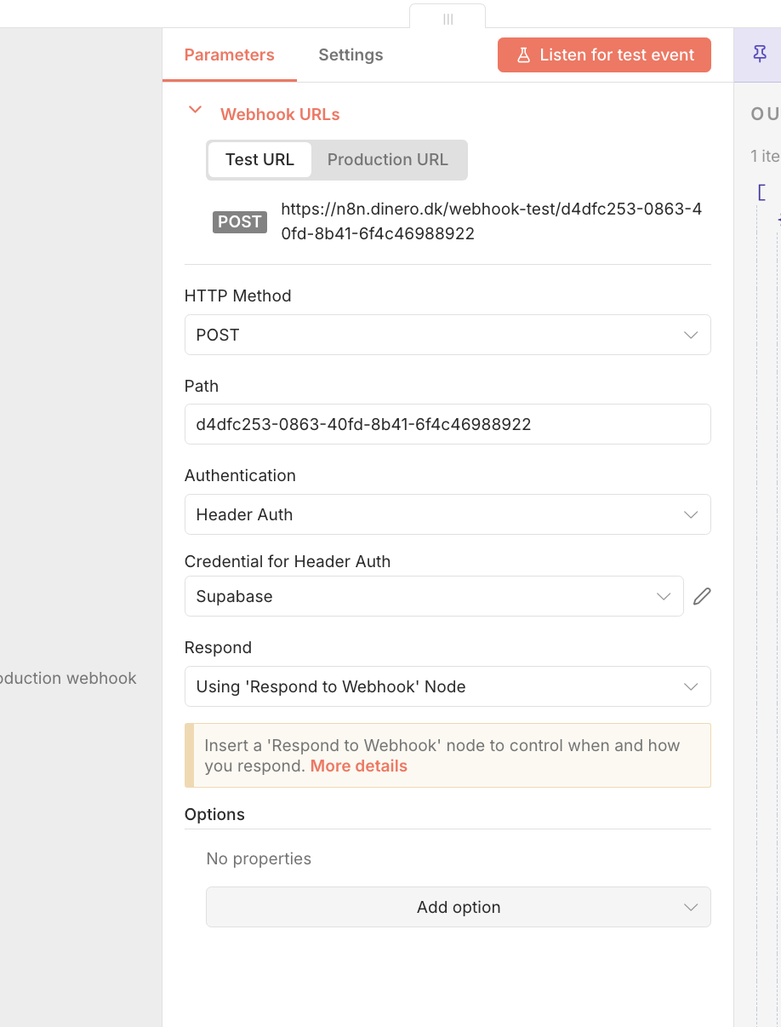Click the pin output data icon
Screen dimensions: 781x1027
click(760, 55)
